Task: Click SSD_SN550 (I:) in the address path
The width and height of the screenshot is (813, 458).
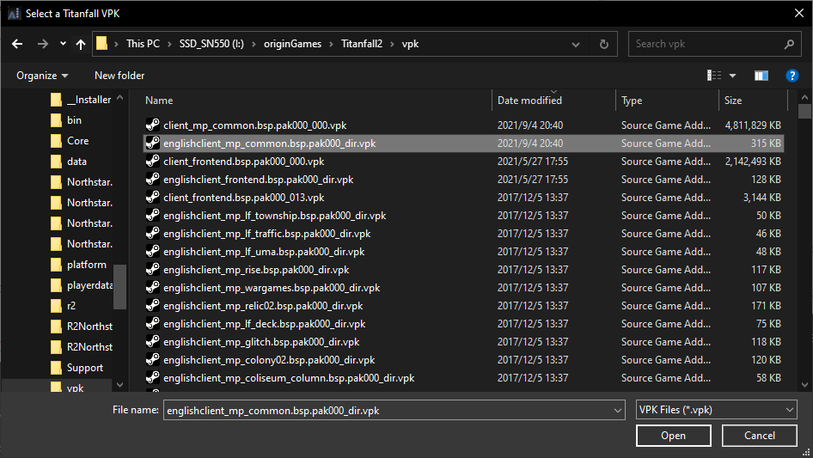Action: coord(211,44)
